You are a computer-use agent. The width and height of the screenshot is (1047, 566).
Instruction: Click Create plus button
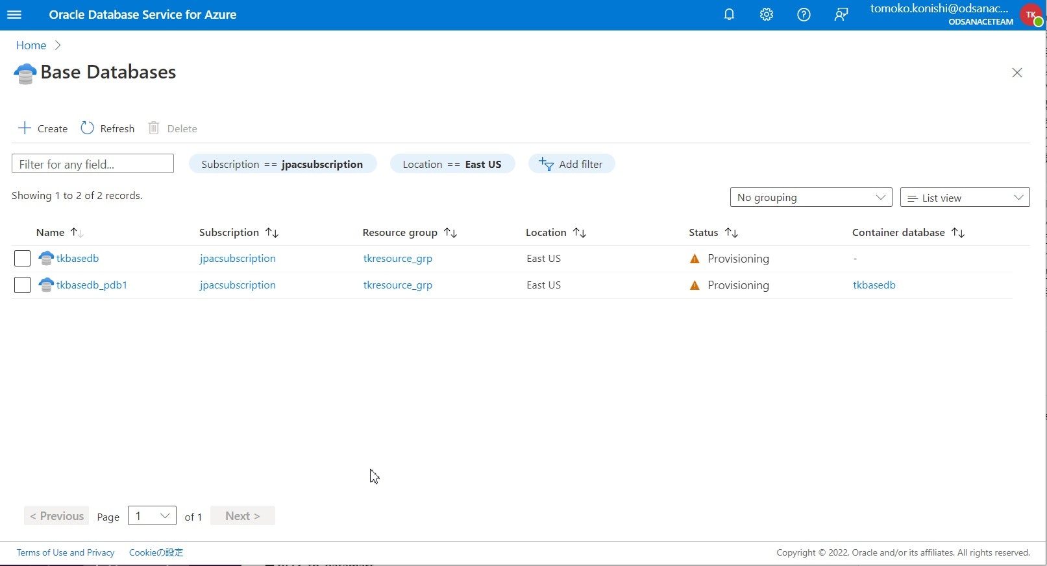[43, 128]
